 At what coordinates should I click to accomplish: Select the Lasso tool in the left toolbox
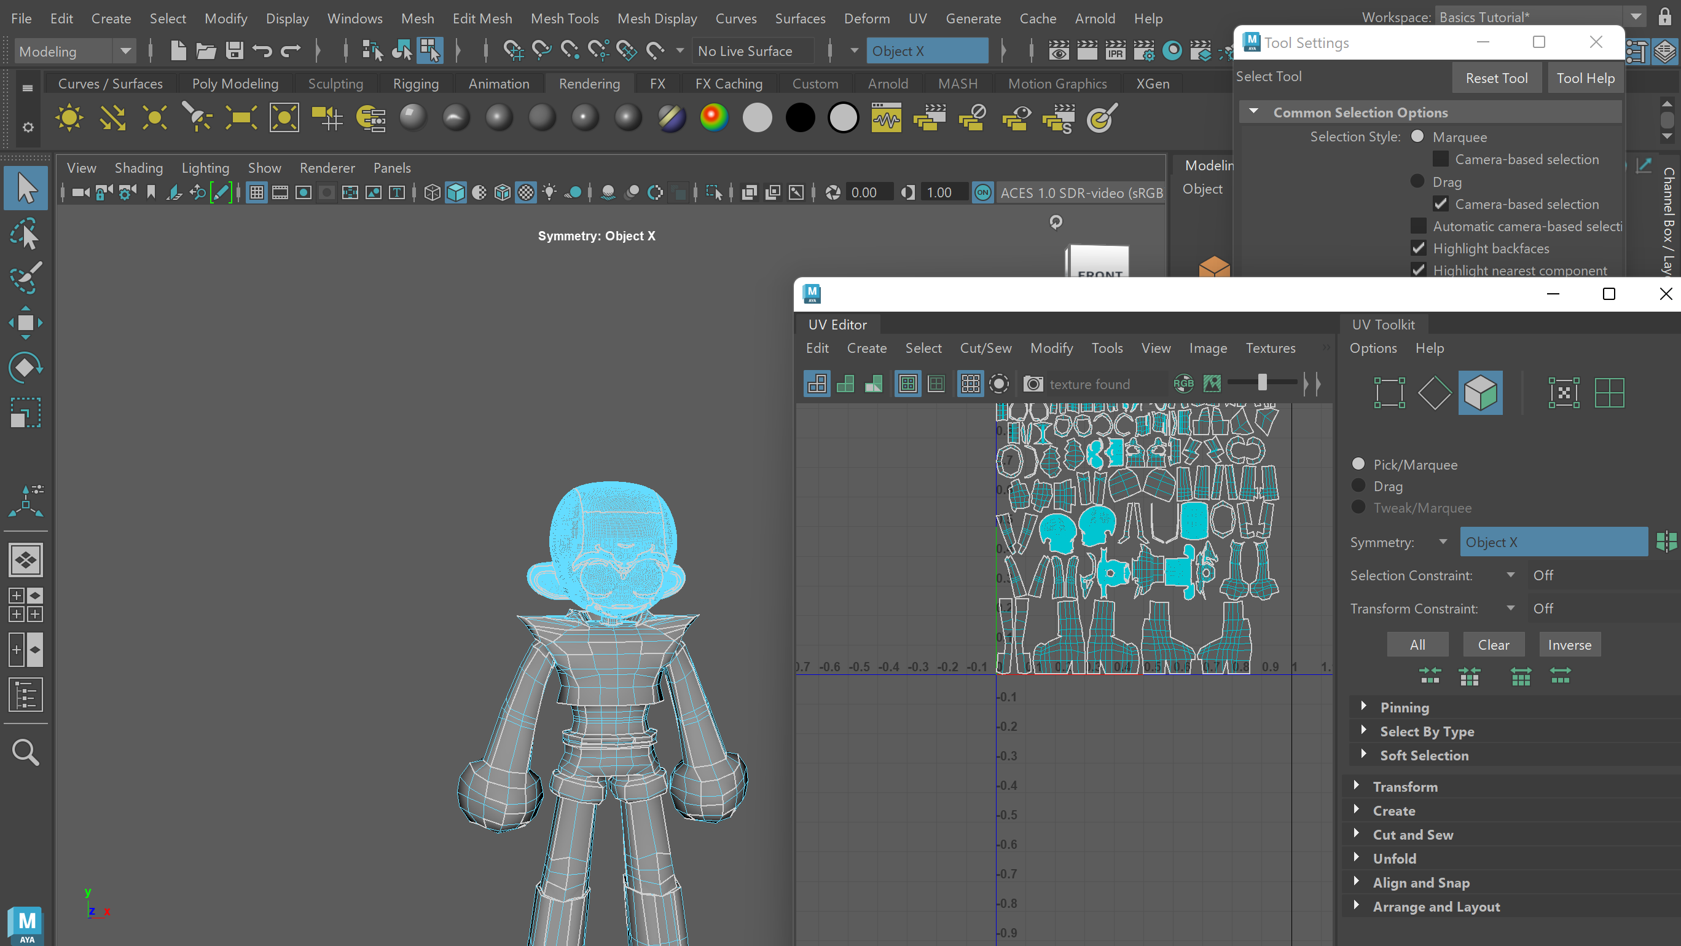pyautogui.click(x=25, y=234)
